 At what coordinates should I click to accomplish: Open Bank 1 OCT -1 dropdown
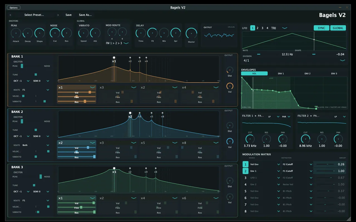tap(21, 81)
